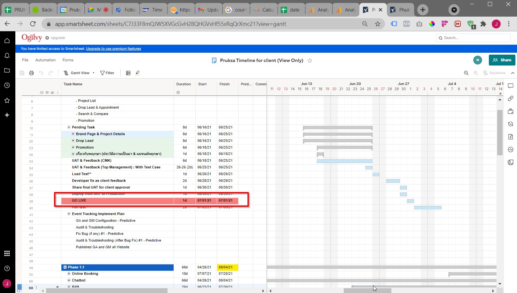Click the yellow 08/04/21 Finish cell for Phase 1.1
Viewport: 517px width, 293px height.
227,267
